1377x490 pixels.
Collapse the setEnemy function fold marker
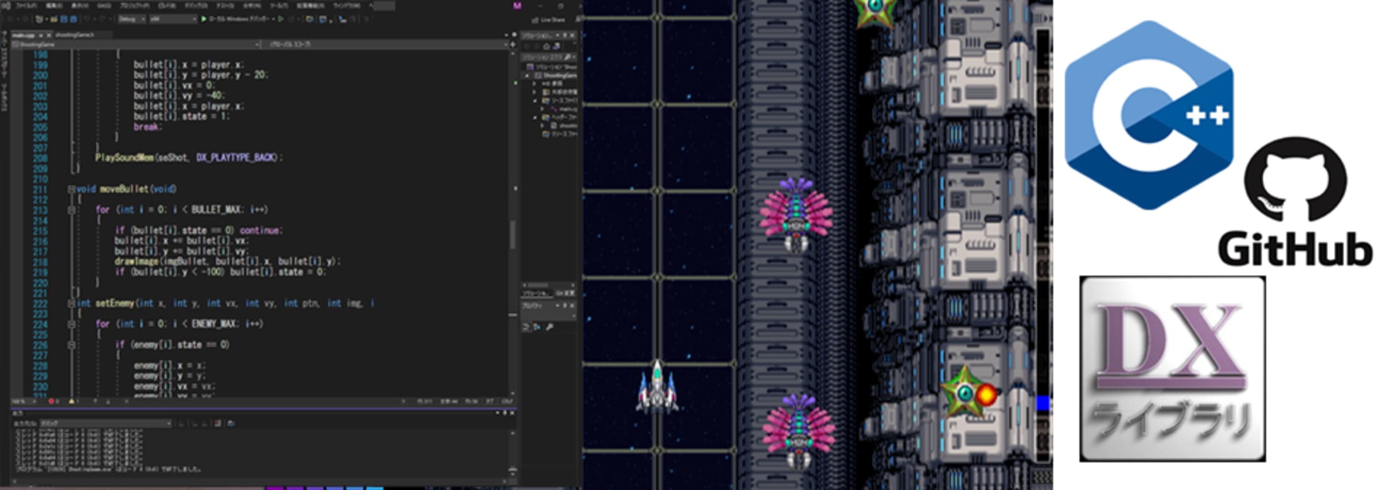tap(72, 303)
